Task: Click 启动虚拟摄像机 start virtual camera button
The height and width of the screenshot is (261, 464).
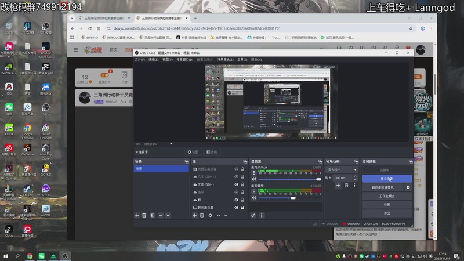Action: coord(383,187)
